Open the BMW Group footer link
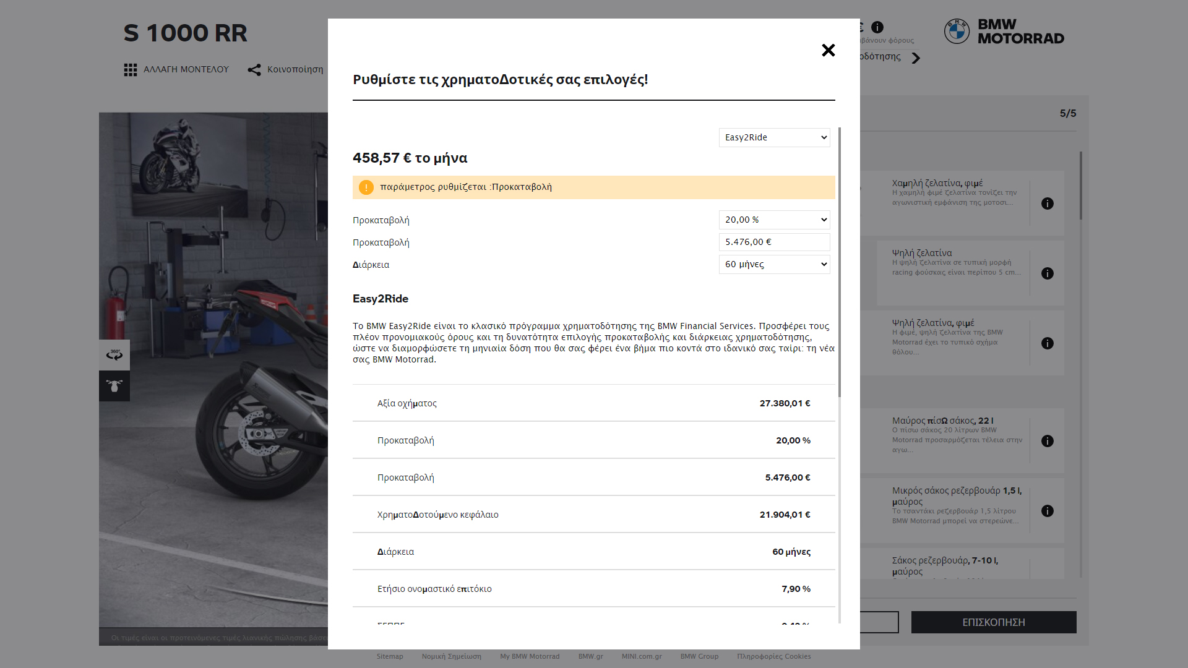Screen dimensions: 1188x668 [700, 656]
